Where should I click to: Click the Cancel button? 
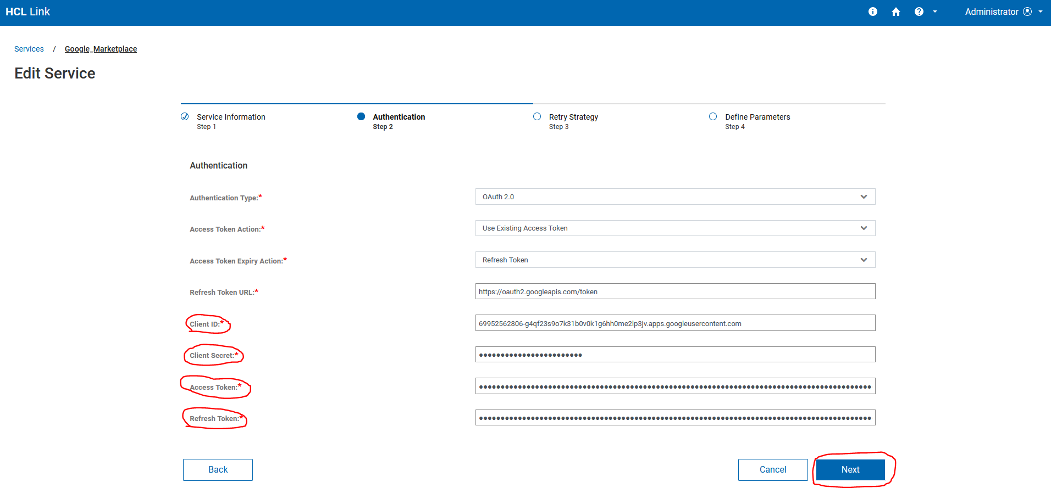[773, 470]
